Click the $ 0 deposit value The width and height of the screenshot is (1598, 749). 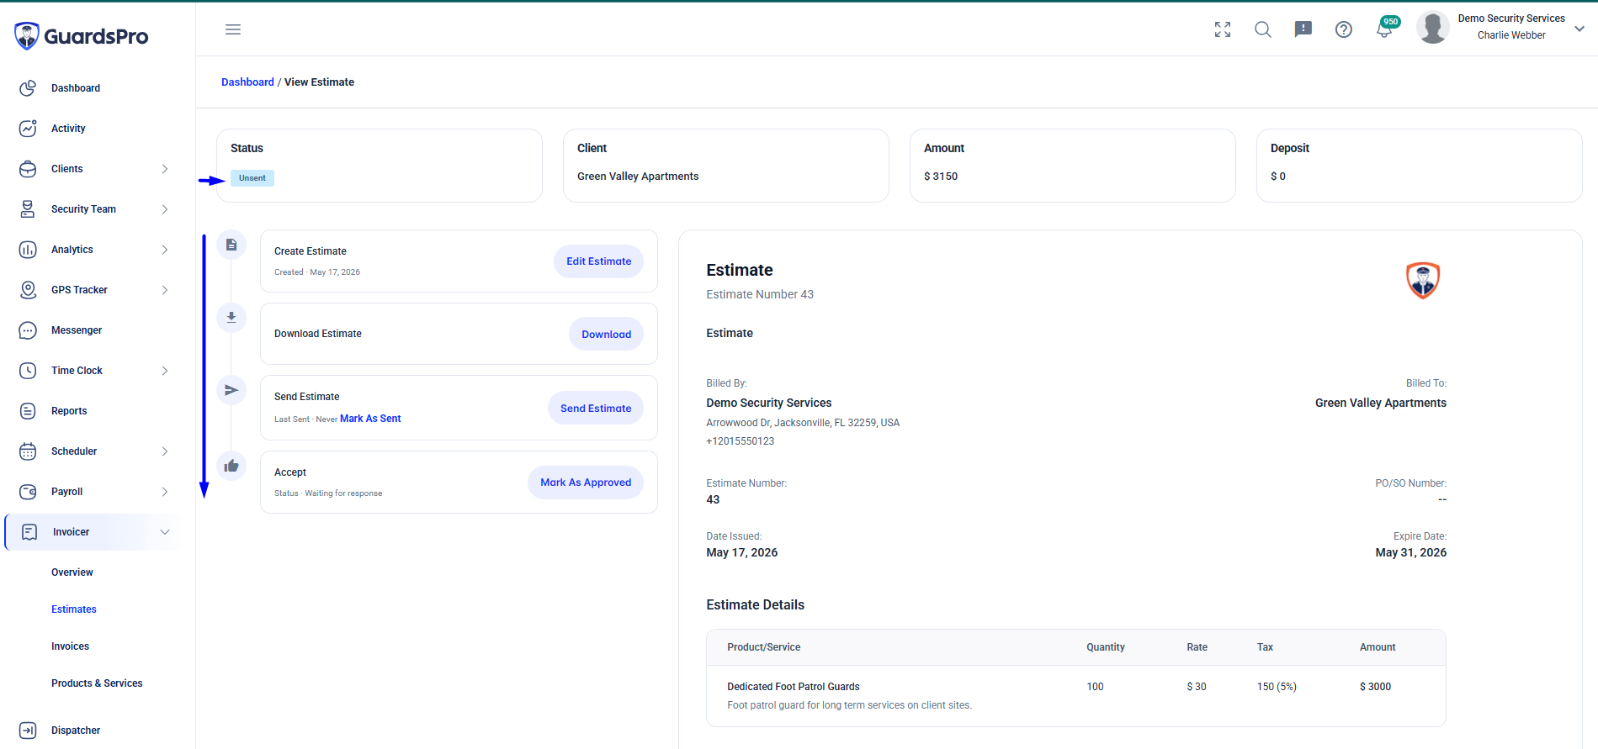pyautogui.click(x=1278, y=177)
